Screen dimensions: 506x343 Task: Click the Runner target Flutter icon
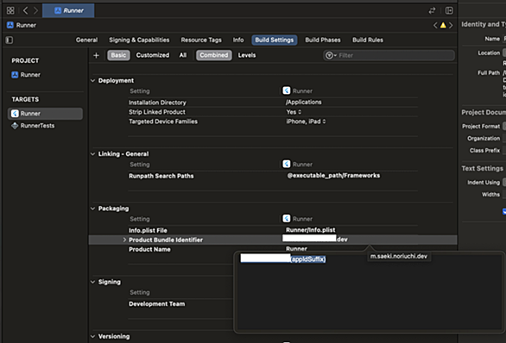click(x=15, y=114)
